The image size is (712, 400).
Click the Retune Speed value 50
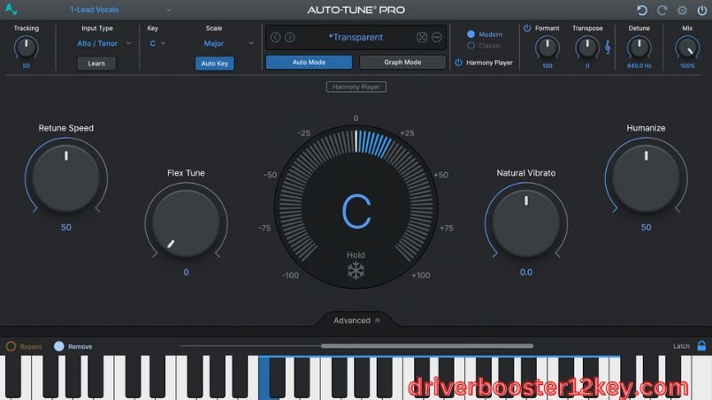(x=65, y=227)
